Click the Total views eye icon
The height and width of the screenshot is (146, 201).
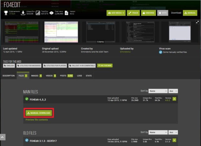pos(51,13)
